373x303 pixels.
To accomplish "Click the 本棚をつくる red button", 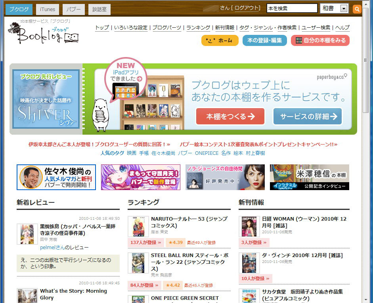I will coord(230,116).
